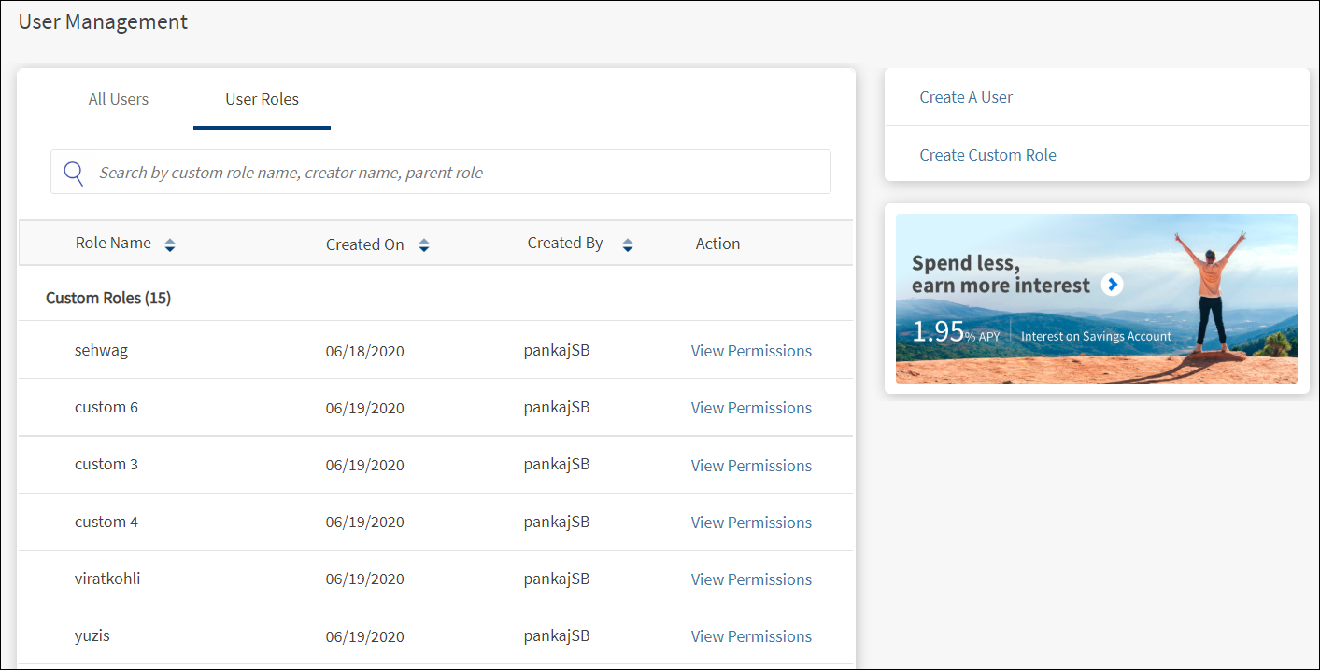Open the Create Custom Role link
1320x670 pixels.
coord(987,155)
